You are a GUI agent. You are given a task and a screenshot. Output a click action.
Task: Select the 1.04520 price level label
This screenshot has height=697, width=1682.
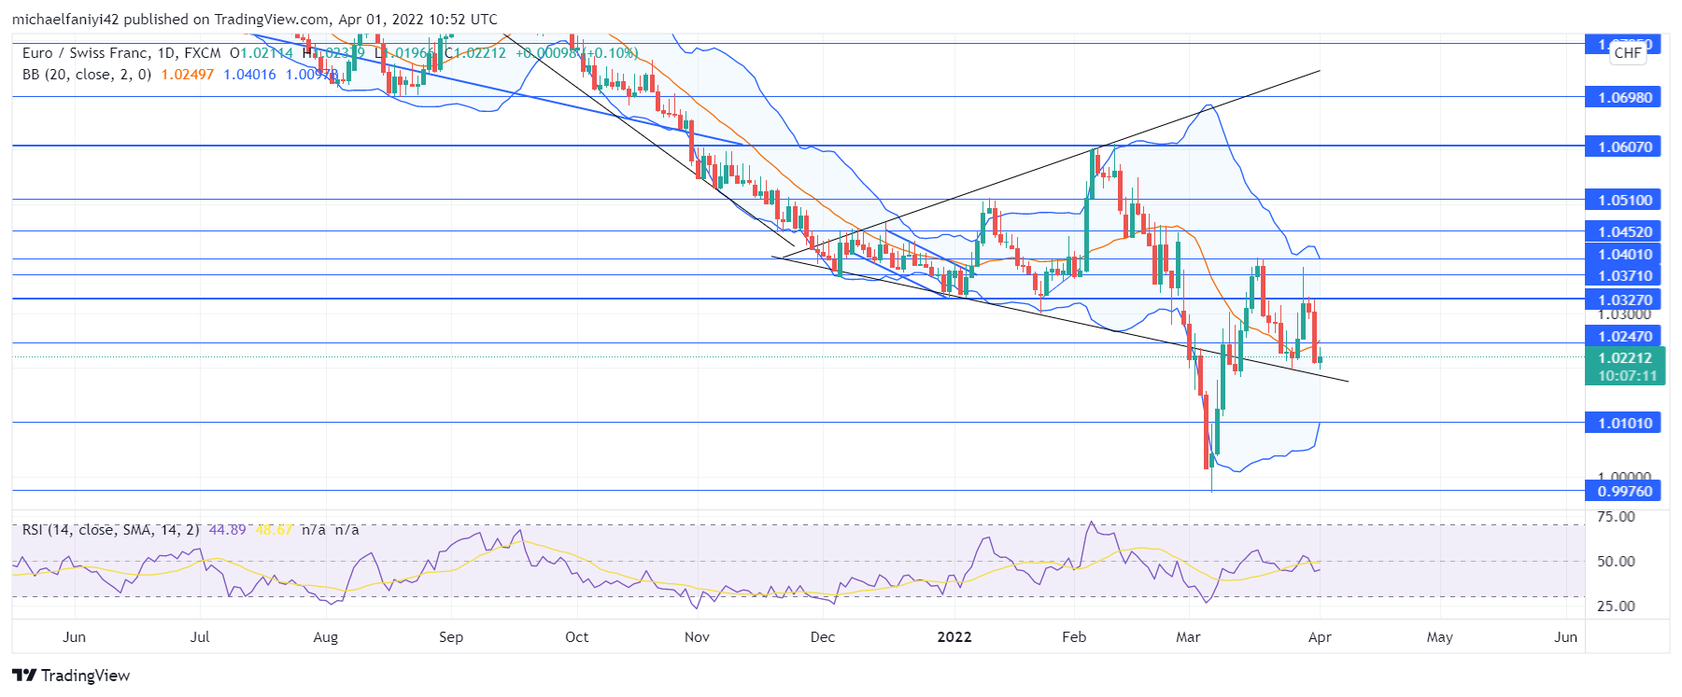[1623, 231]
